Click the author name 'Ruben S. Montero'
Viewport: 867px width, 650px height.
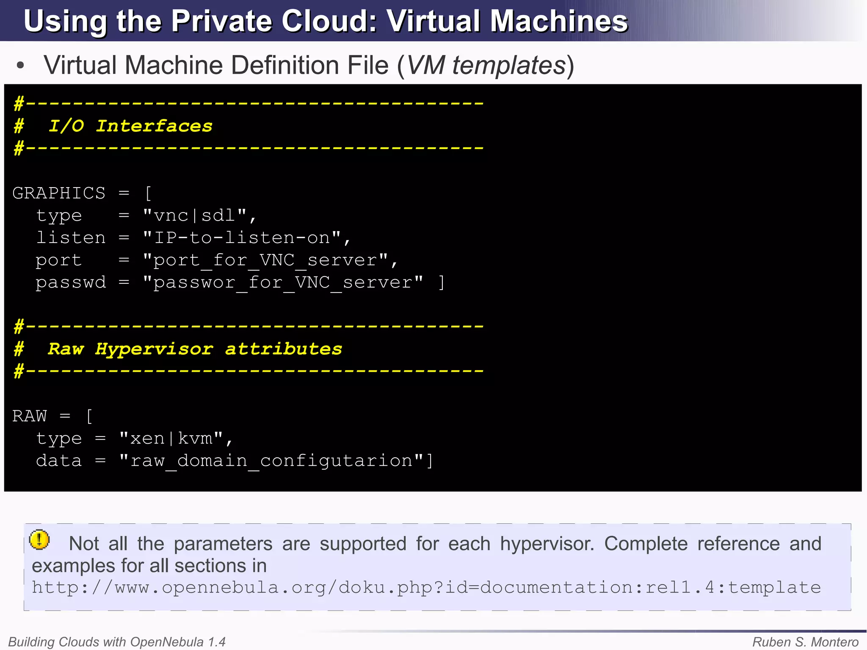[806, 642]
